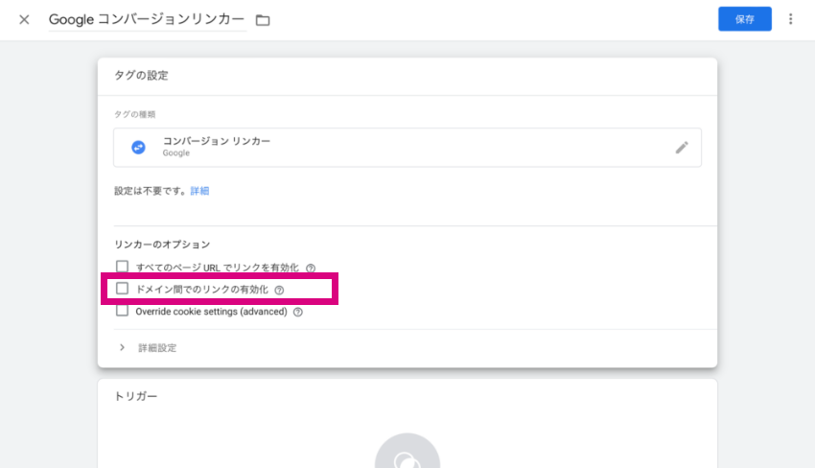Click the リンカーのオプション label

click(162, 245)
